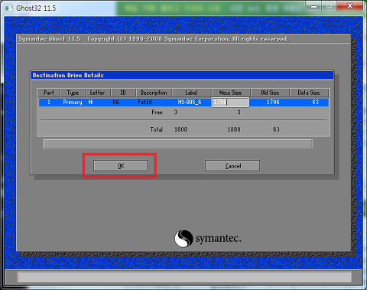Click the Cancel button
The height and width of the screenshot is (290, 367).
(232, 166)
